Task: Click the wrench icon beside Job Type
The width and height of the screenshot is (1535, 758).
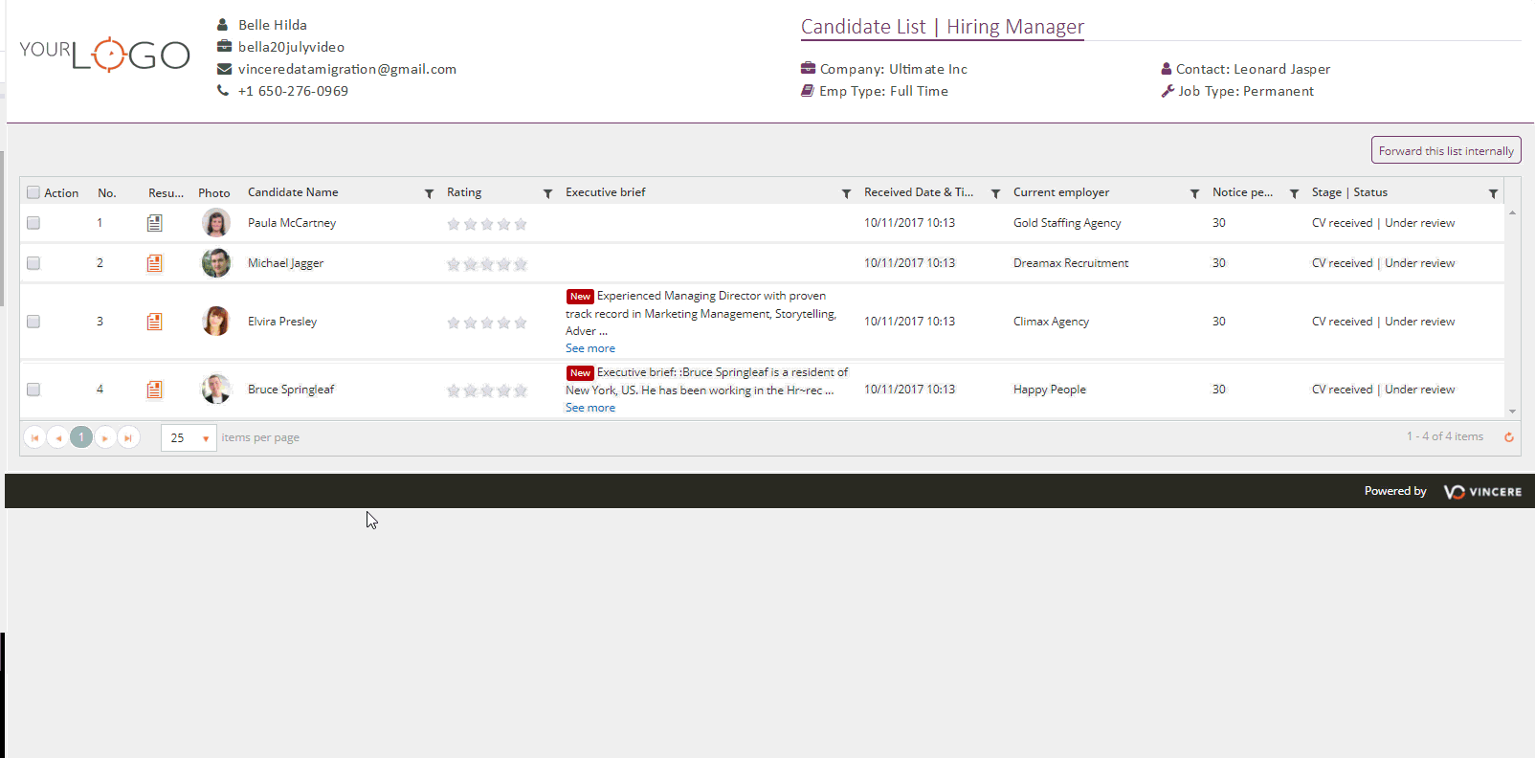Action: pyautogui.click(x=1168, y=91)
